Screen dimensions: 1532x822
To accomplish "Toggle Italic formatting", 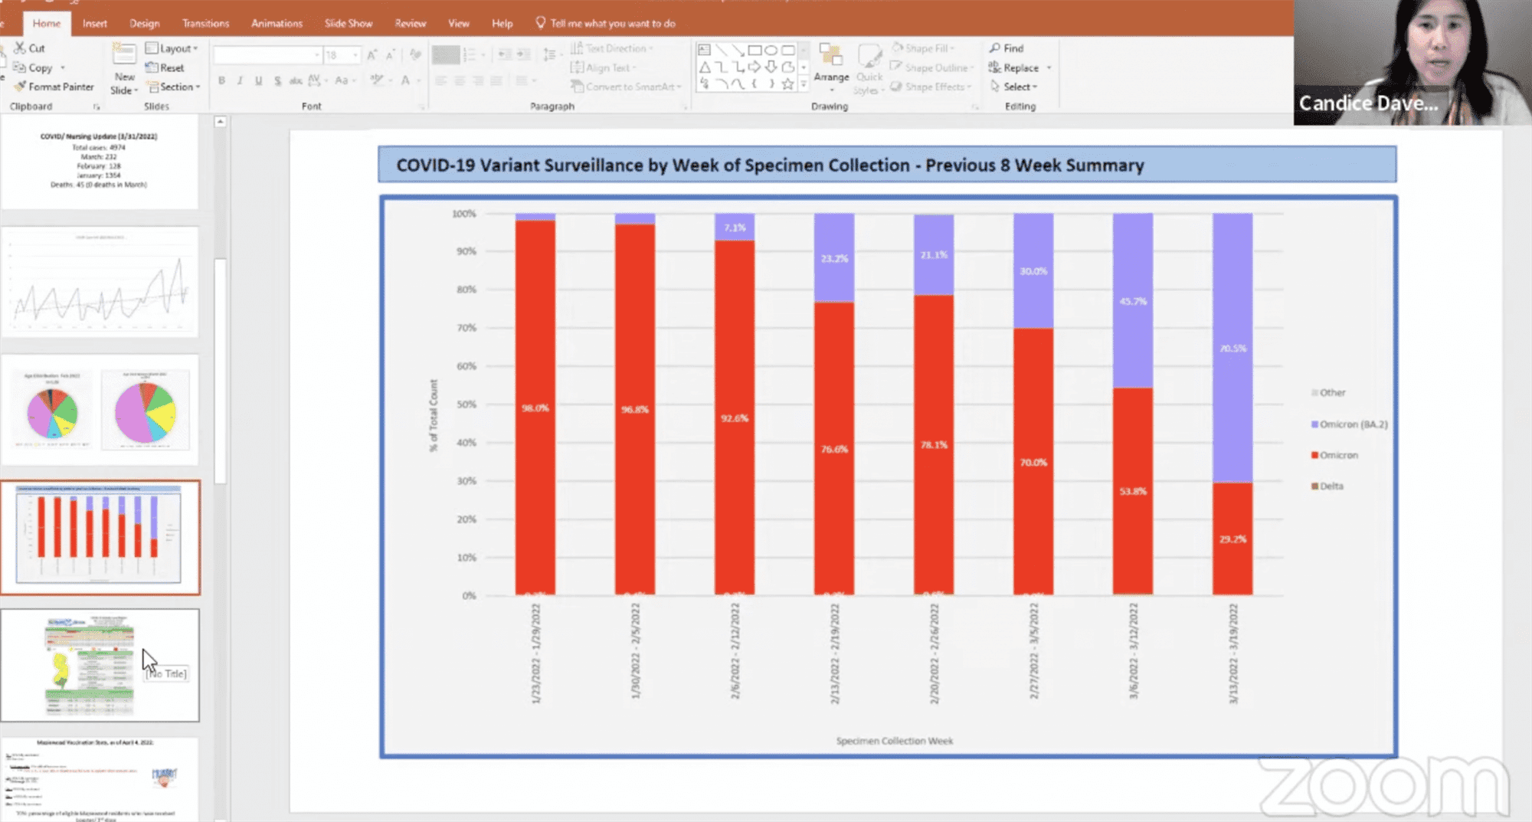I will (240, 80).
